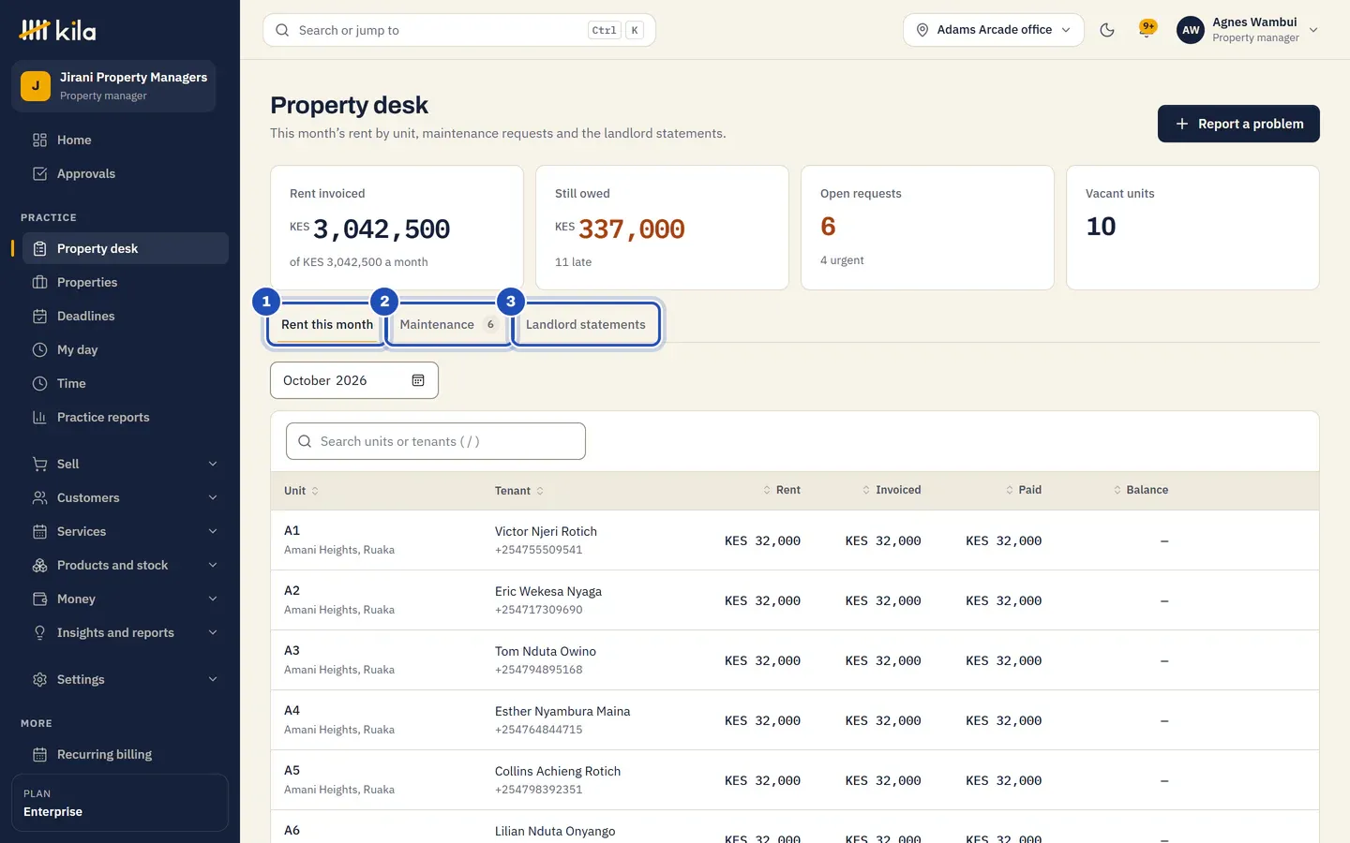The width and height of the screenshot is (1350, 843).
Task: Open the Landlord statements tab
Action: [586, 324]
